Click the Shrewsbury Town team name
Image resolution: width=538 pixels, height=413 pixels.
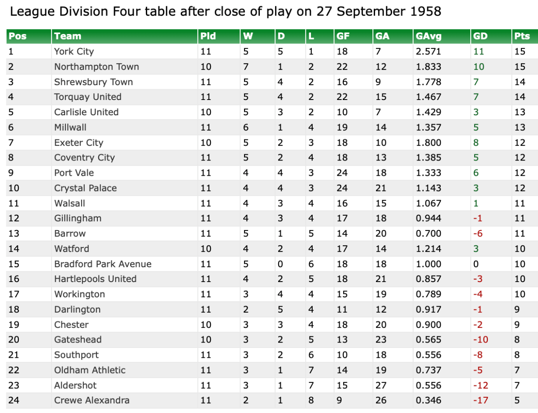[x=93, y=82]
